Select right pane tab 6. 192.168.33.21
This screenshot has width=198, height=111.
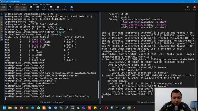coord(145,102)
